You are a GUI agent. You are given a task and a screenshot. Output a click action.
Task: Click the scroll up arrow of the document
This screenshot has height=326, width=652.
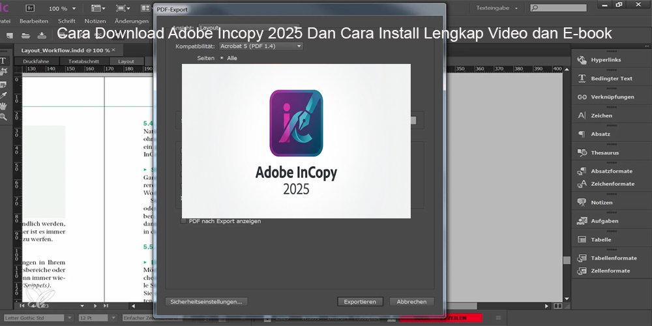pos(567,70)
